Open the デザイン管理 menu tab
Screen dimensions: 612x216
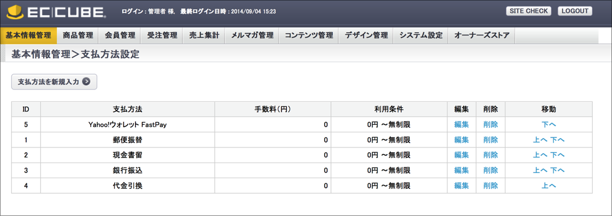tap(366, 35)
